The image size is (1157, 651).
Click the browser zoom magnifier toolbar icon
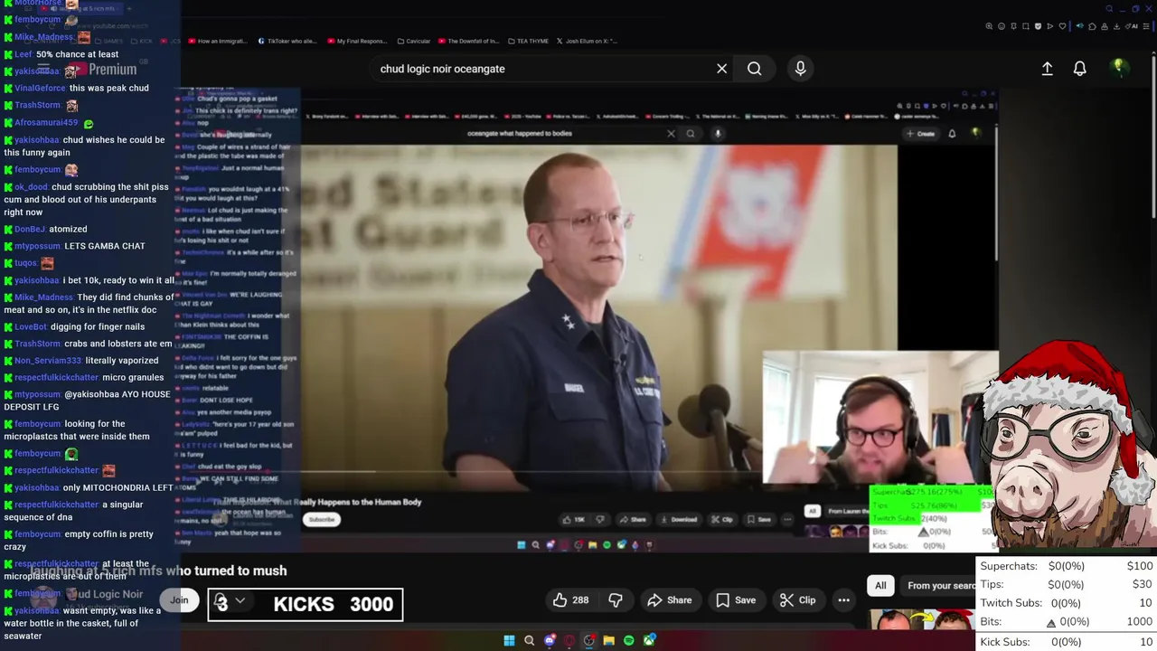989,26
